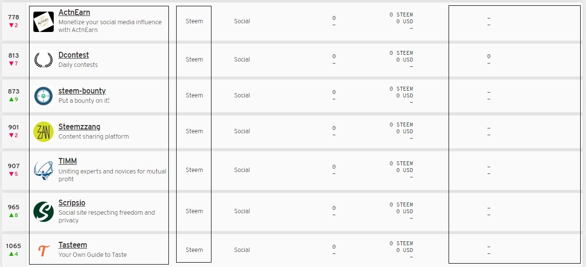Click the 0 STEEM volume in TIMM row
586x267 pixels.
[x=401, y=163]
